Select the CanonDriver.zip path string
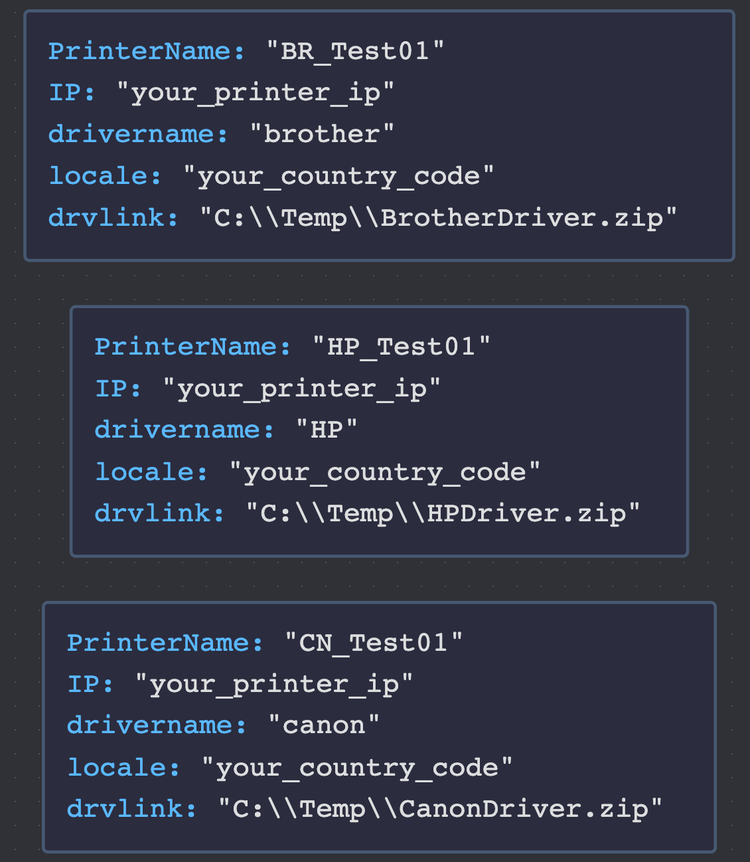 click(441, 809)
